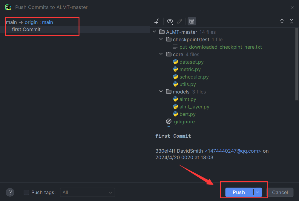Open the Push button dropdown arrow
The height and width of the screenshot is (201, 299).
click(257, 192)
